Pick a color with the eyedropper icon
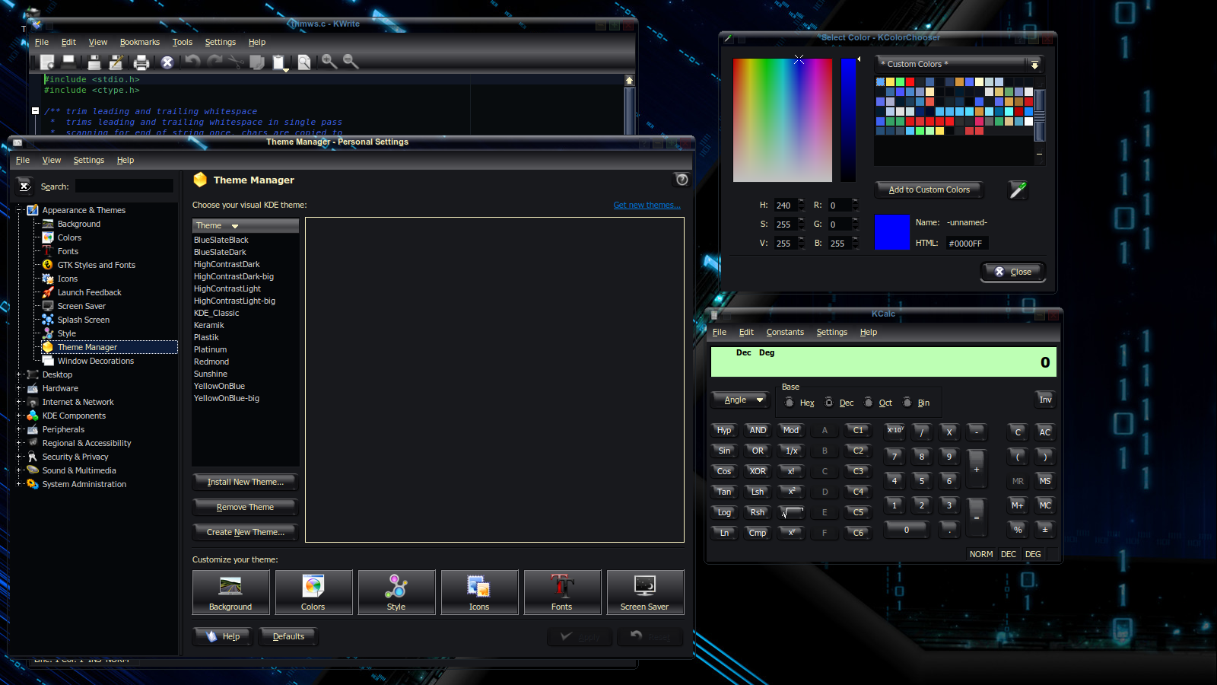 click(1018, 190)
